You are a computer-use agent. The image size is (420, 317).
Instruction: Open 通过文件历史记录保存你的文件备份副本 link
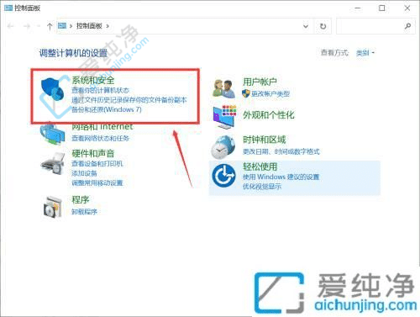point(129,100)
